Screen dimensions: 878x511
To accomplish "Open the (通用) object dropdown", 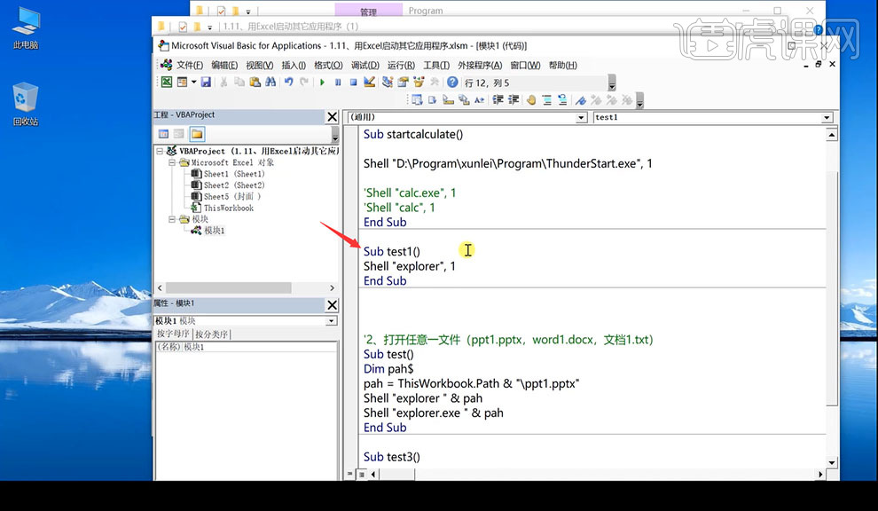I will pos(581,118).
